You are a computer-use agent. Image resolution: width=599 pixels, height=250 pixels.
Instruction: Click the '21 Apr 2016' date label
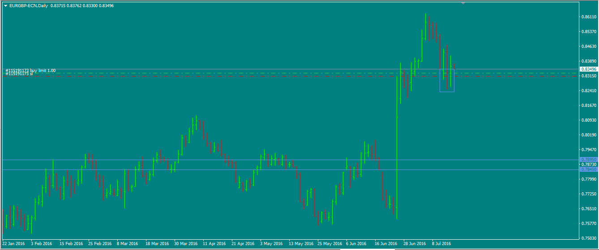coord(243,244)
